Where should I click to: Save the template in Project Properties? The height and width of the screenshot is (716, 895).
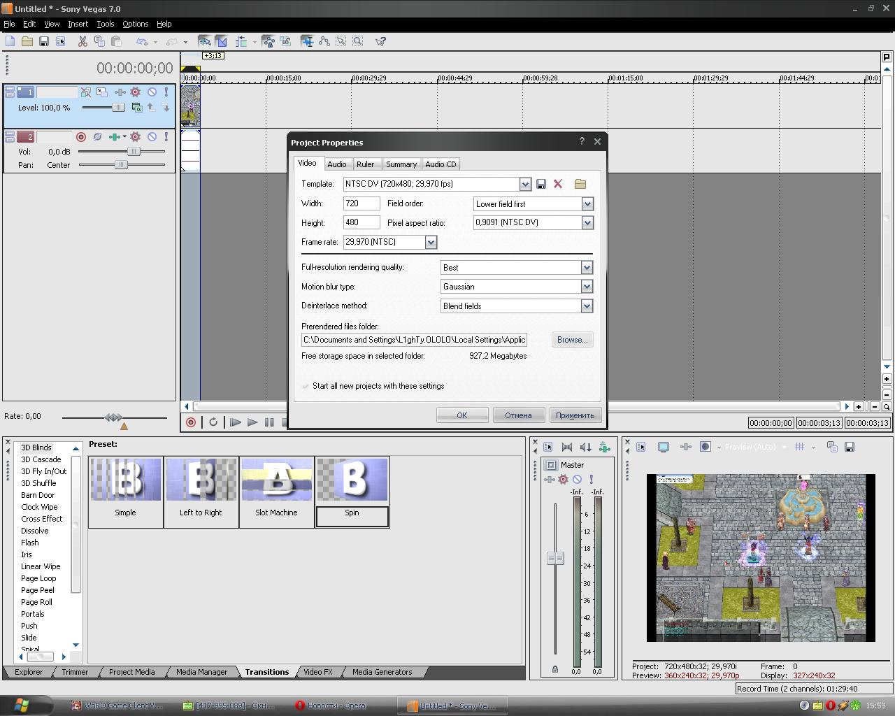click(x=541, y=184)
